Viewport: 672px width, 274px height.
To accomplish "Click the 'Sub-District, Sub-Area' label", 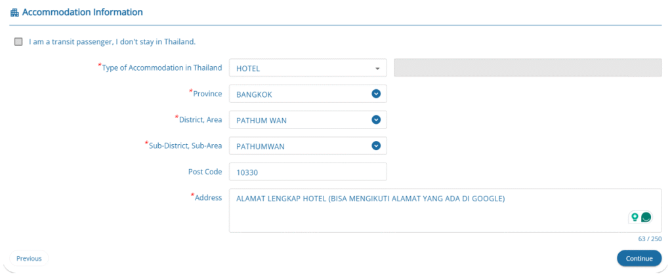I will tap(185, 146).
